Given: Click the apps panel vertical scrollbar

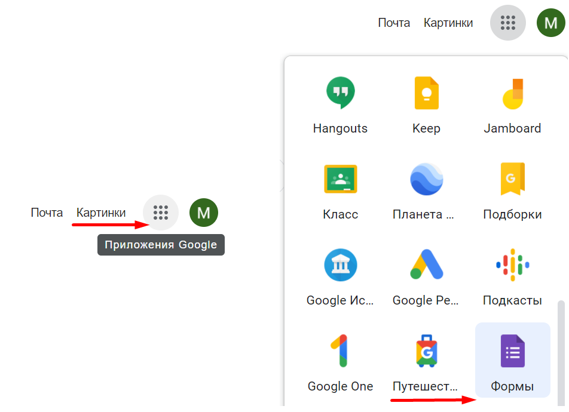Looking at the screenshot, I should tap(561, 352).
